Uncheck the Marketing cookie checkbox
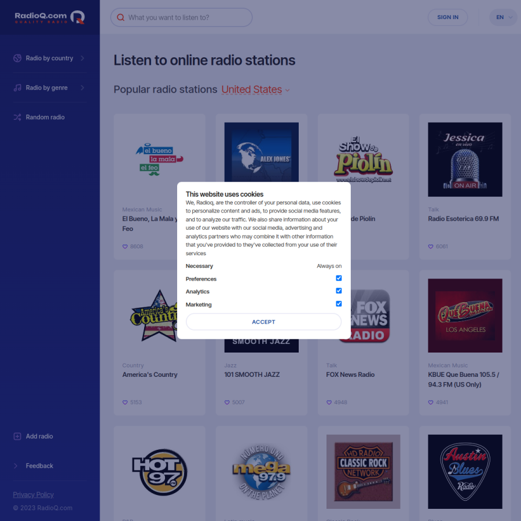 339,304
